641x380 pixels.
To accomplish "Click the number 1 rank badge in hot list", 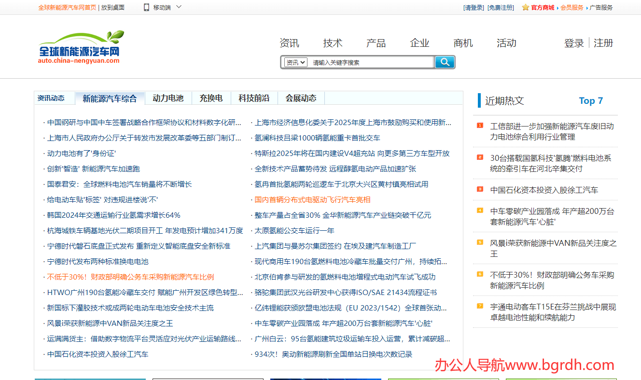I will click(x=480, y=126).
